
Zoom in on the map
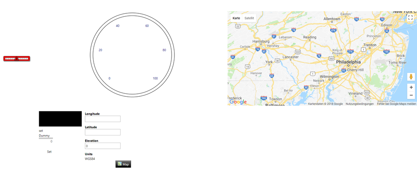(411, 88)
